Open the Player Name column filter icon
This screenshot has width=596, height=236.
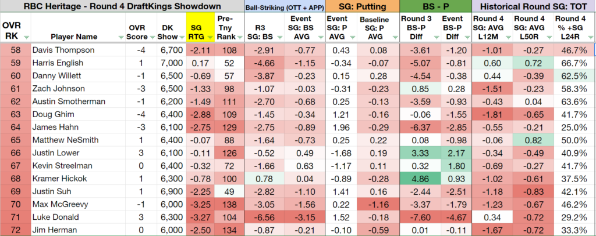pyautogui.click(x=121, y=37)
